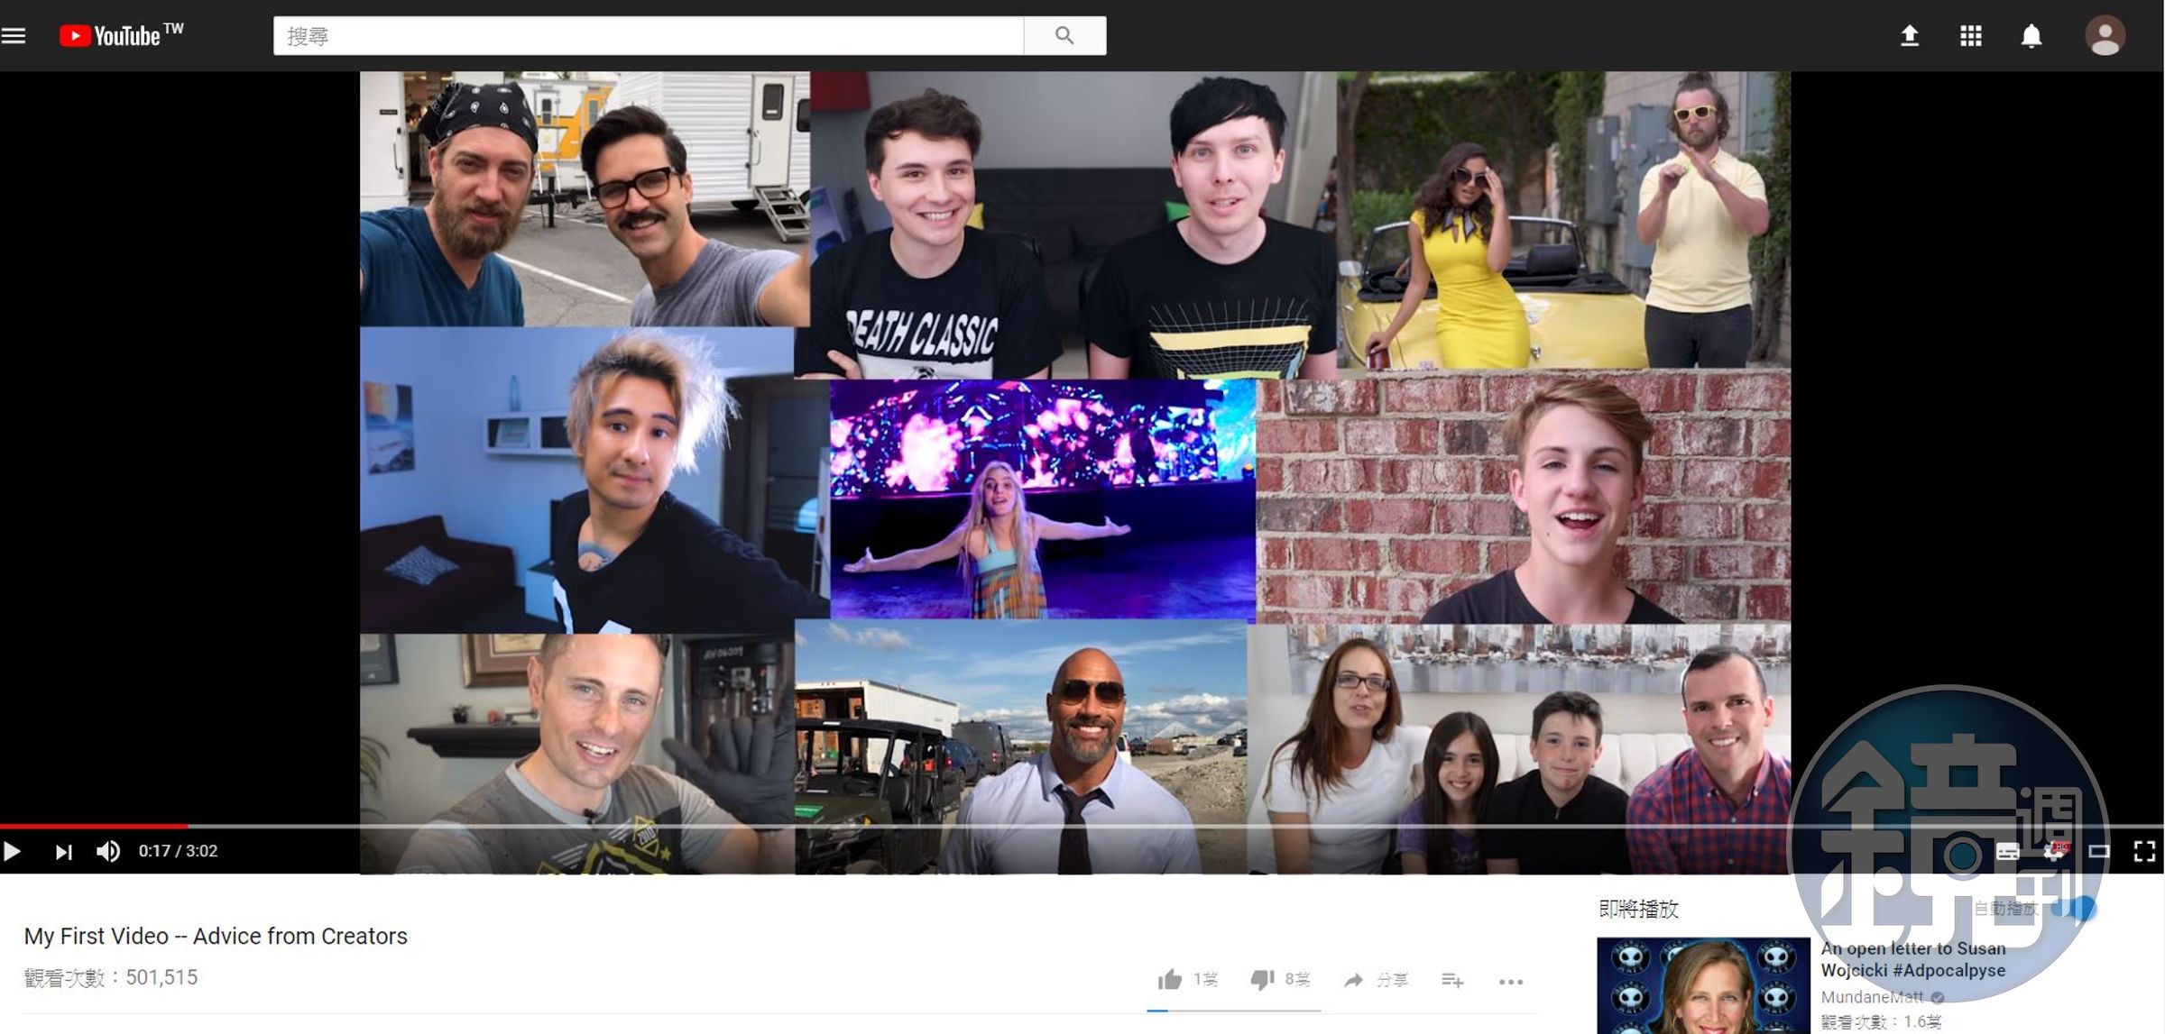2165x1034 pixels.
Task: Click the 0:17 / 3:02 time display
Action: click(178, 851)
